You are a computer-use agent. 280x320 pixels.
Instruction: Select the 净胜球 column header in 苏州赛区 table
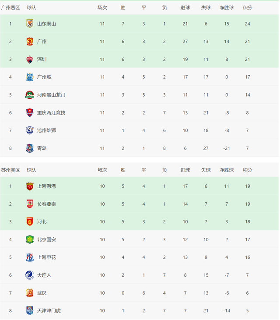click(227, 170)
